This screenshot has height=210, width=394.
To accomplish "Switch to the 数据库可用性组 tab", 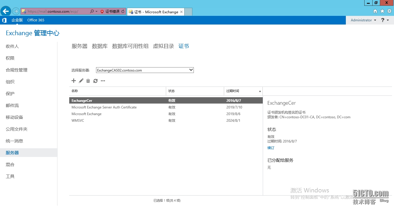I will tap(130, 46).
